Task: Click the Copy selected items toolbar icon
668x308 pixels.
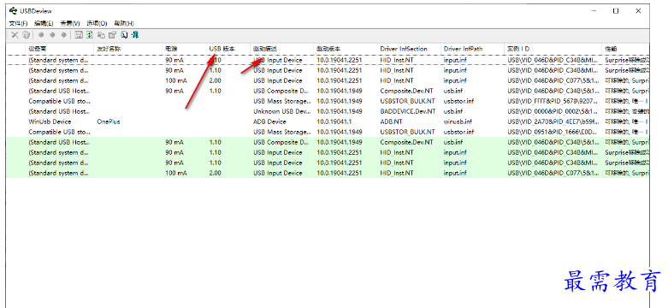Action: click(102, 35)
